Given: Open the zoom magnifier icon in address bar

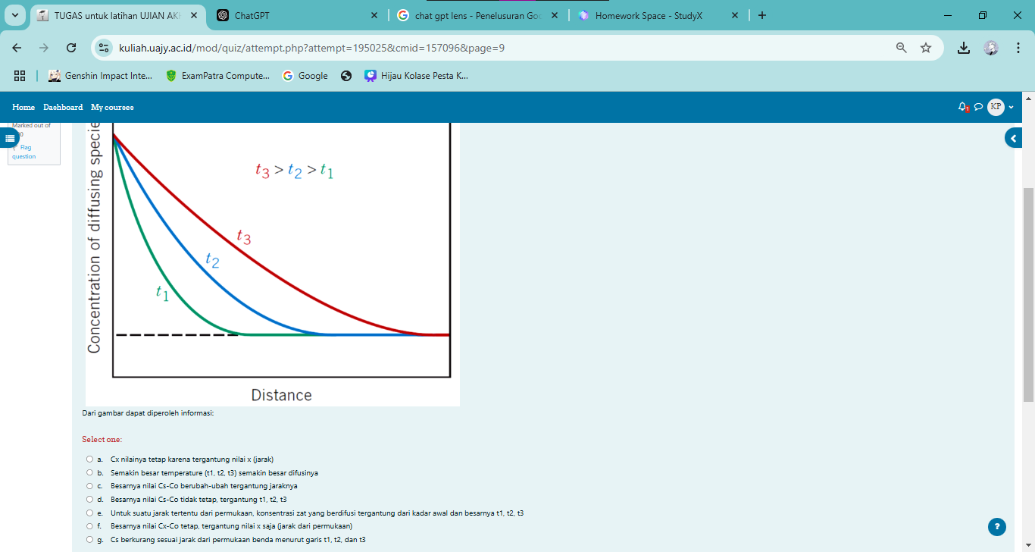Looking at the screenshot, I should pyautogui.click(x=902, y=48).
